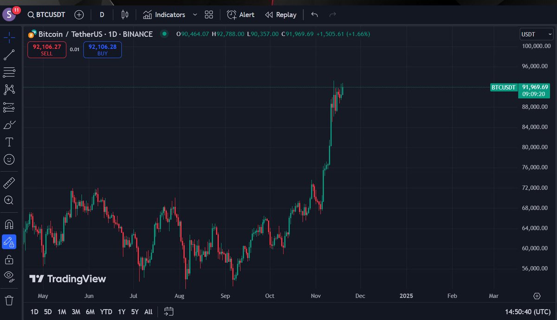Open the user profile avatar menu
557x320 pixels.
10,14
